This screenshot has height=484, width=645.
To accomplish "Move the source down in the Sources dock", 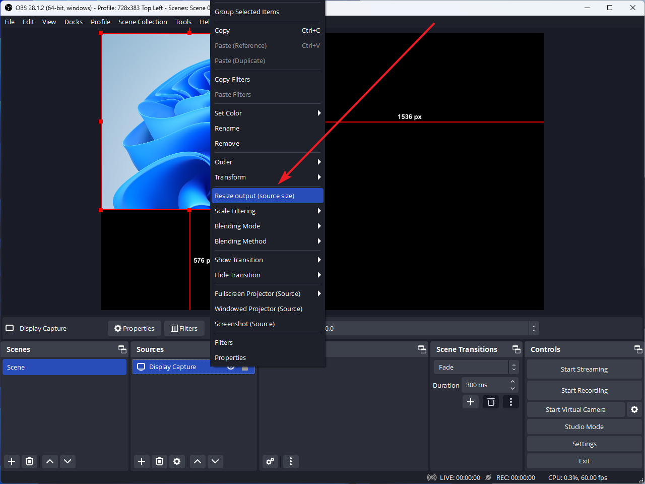I will tap(215, 461).
